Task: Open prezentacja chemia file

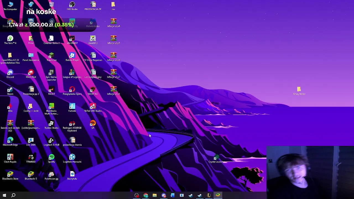Action: click(72, 141)
